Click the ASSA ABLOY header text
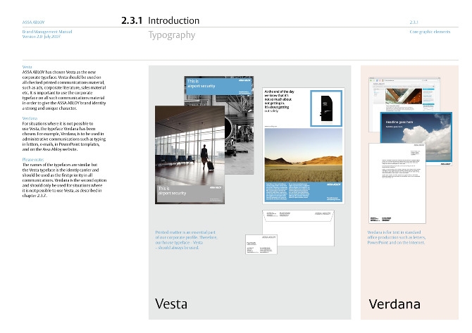The image size is (472, 333). 35,21
